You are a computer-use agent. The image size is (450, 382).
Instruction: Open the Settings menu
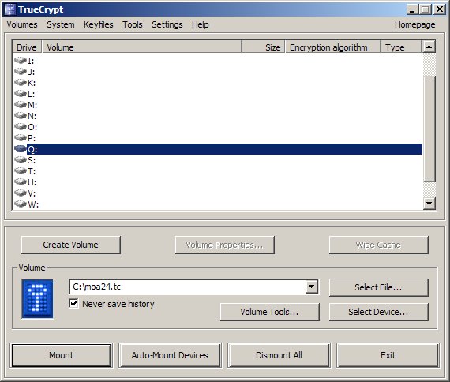click(x=167, y=24)
